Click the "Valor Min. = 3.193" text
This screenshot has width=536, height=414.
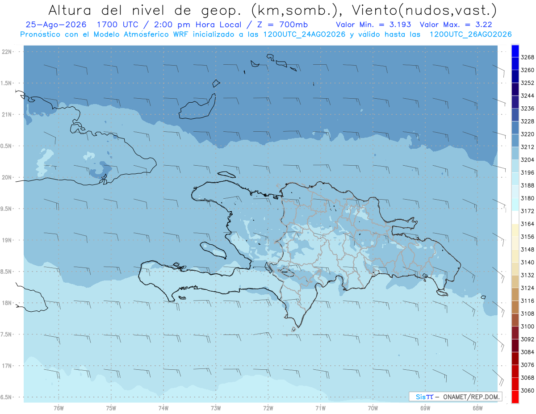(373, 25)
